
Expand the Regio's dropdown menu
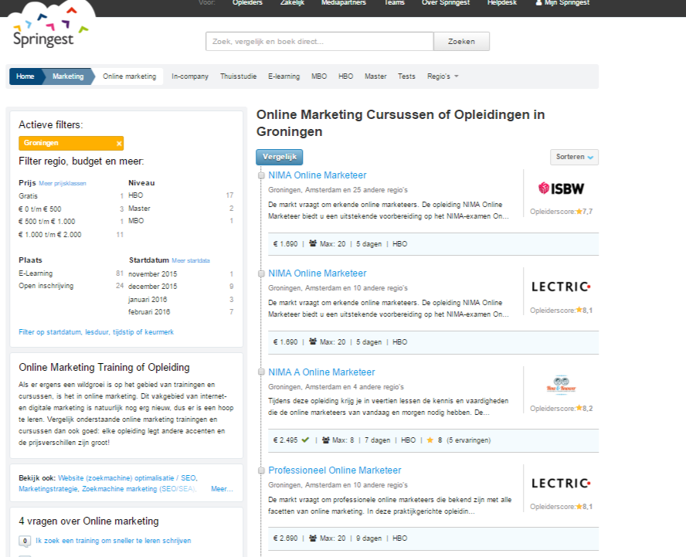tap(443, 76)
